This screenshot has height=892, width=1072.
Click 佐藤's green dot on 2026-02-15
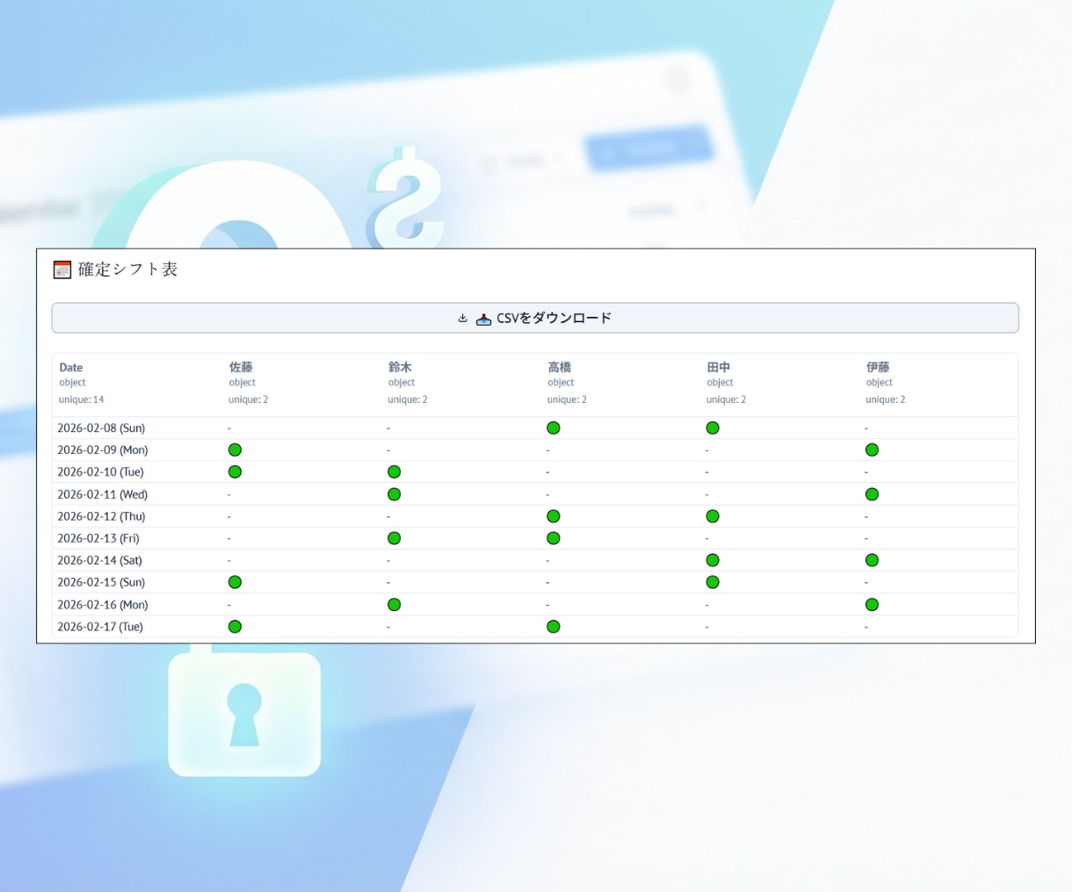coord(235,582)
